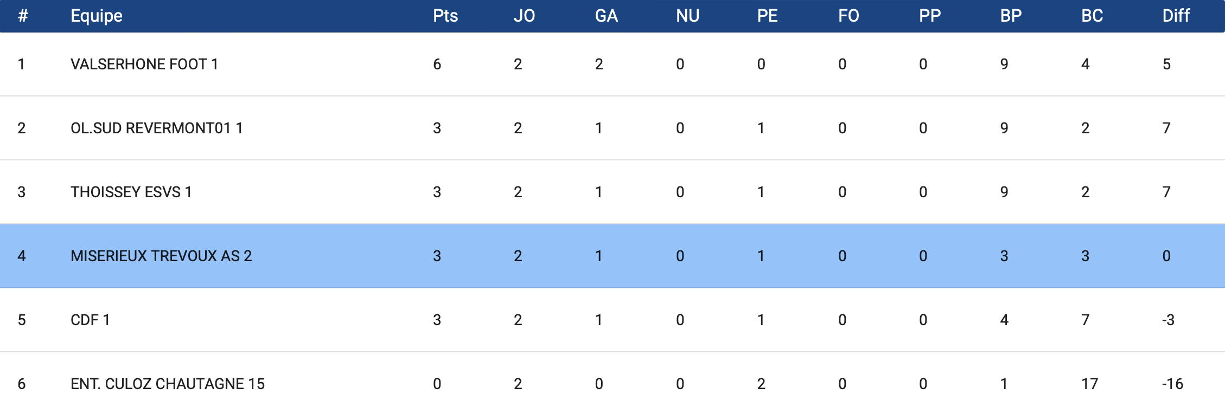
Task: Select the PE column header
Action: click(x=767, y=16)
